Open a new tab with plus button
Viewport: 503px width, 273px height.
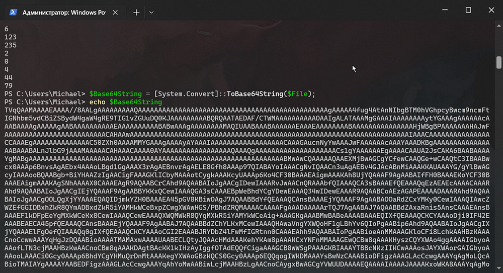(136, 13)
